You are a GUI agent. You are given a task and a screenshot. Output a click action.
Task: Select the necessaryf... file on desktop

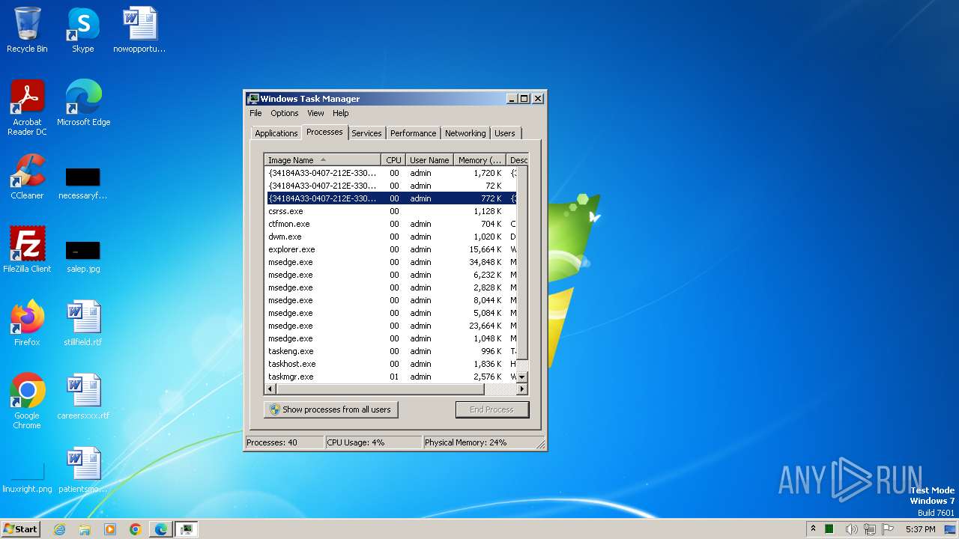82,184
